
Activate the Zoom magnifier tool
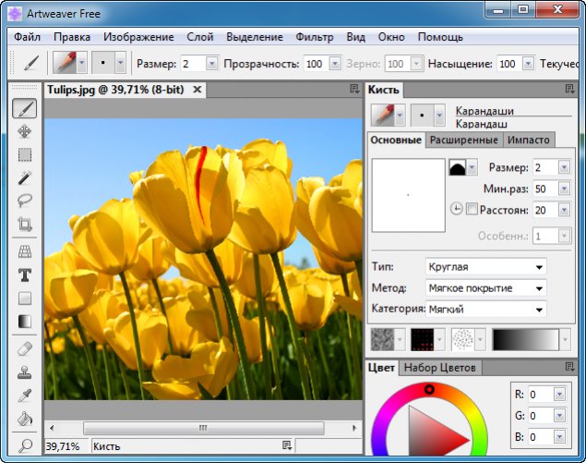click(25, 445)
